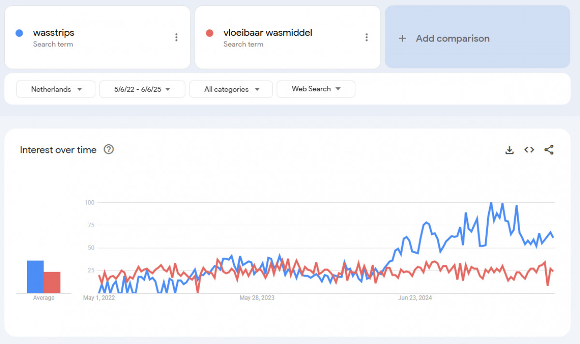Click the blue dot beside wasstrips

[19, 33]
